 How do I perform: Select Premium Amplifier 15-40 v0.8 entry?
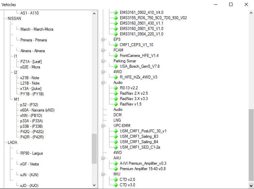(143, 169)
